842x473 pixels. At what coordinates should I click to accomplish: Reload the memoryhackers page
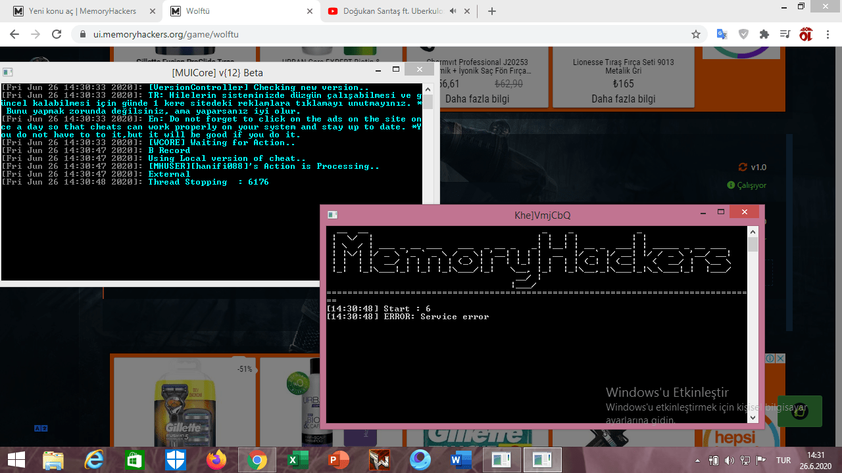pyautogui.click(x=57, y=34)
